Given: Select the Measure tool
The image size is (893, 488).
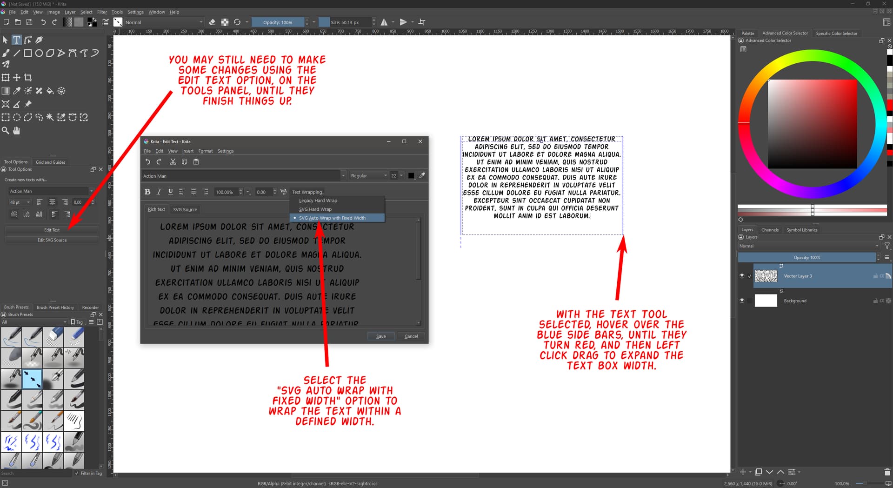Looking at the screenshot, I should 17,104.
